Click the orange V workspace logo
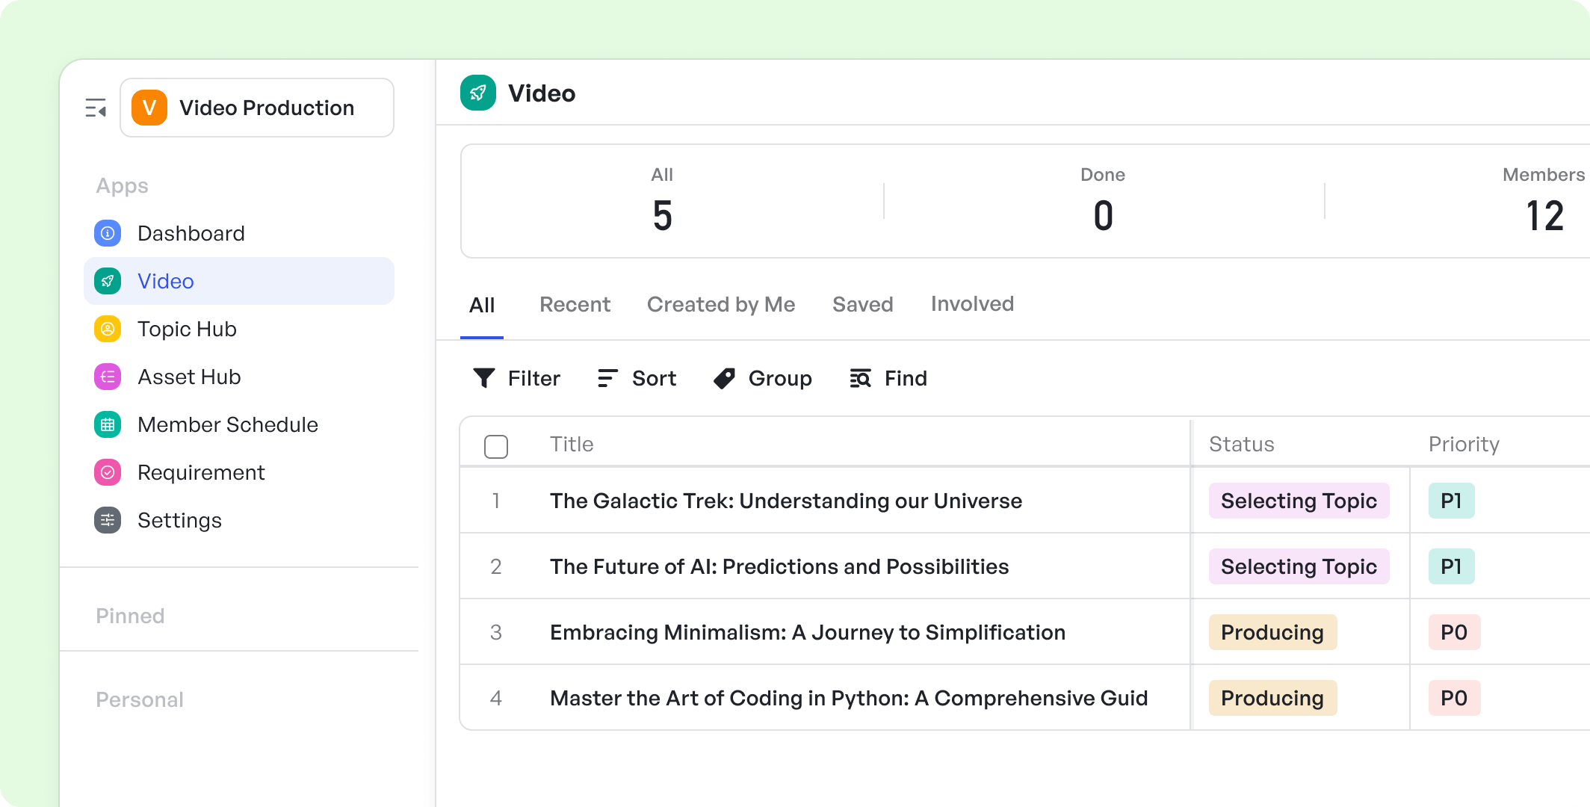The width and height of the screenshot is (1590, 807). click(149, 108)
